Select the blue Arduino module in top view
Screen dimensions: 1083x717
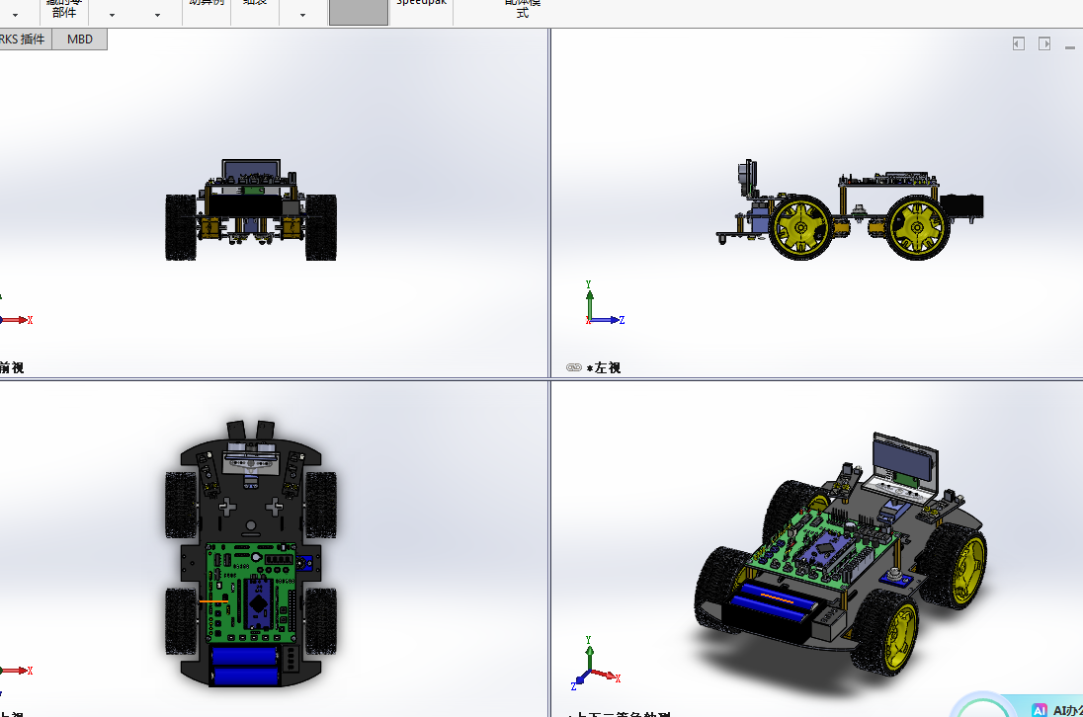coord(258,602)
